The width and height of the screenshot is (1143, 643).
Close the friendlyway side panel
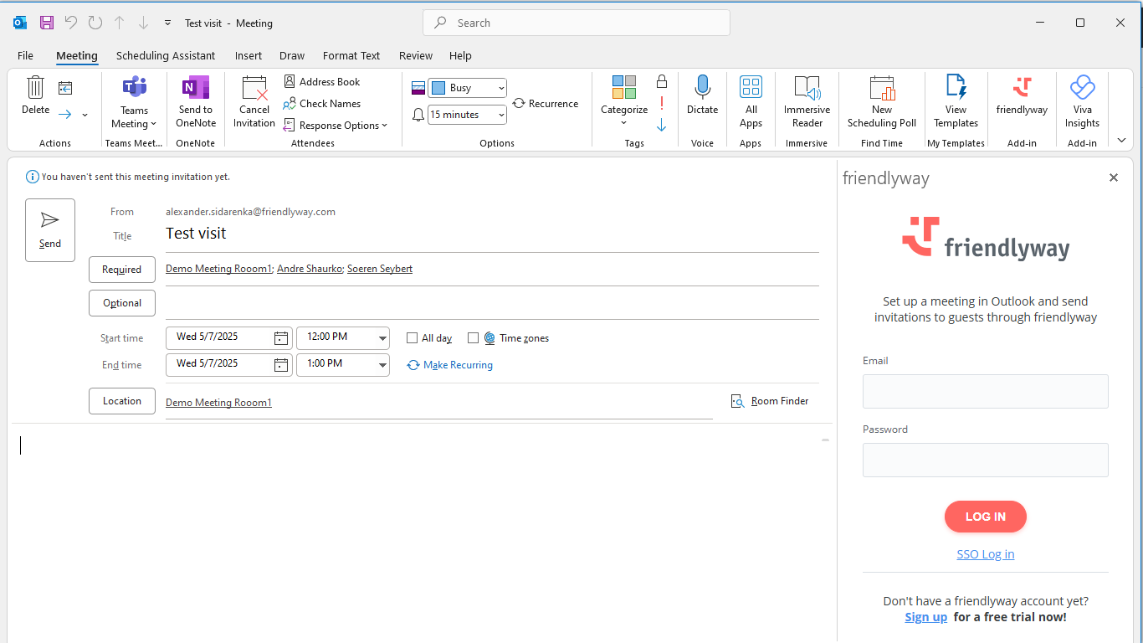(x=1114, y=177)
